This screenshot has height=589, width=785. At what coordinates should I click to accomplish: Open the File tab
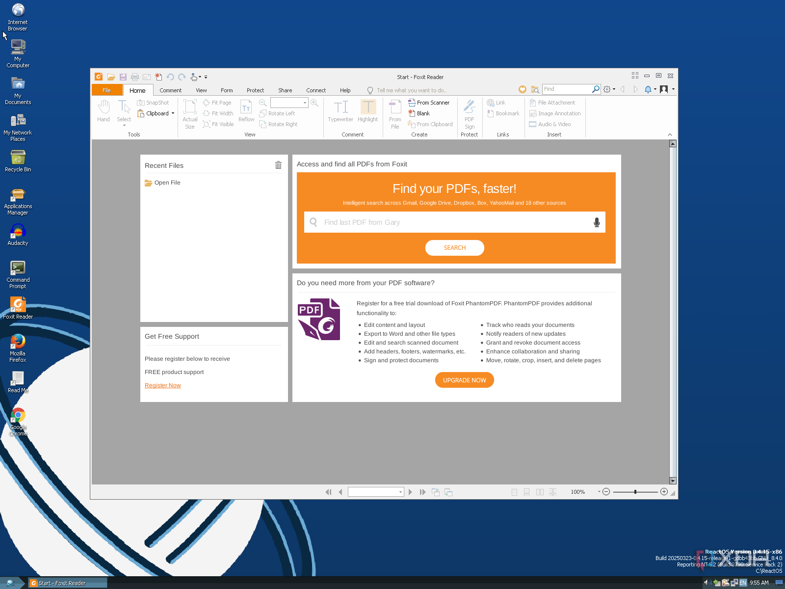point(107,90)
